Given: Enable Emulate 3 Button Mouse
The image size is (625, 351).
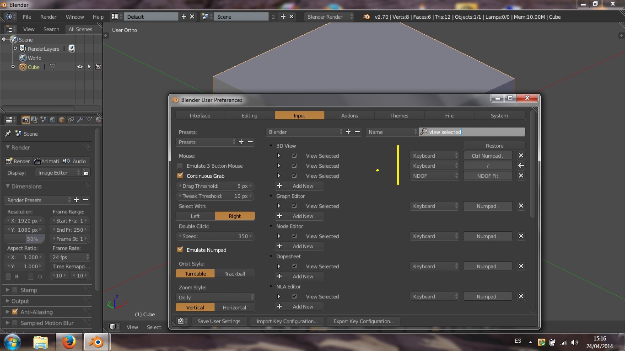Looking at the screenshot, I should [180, 165].
